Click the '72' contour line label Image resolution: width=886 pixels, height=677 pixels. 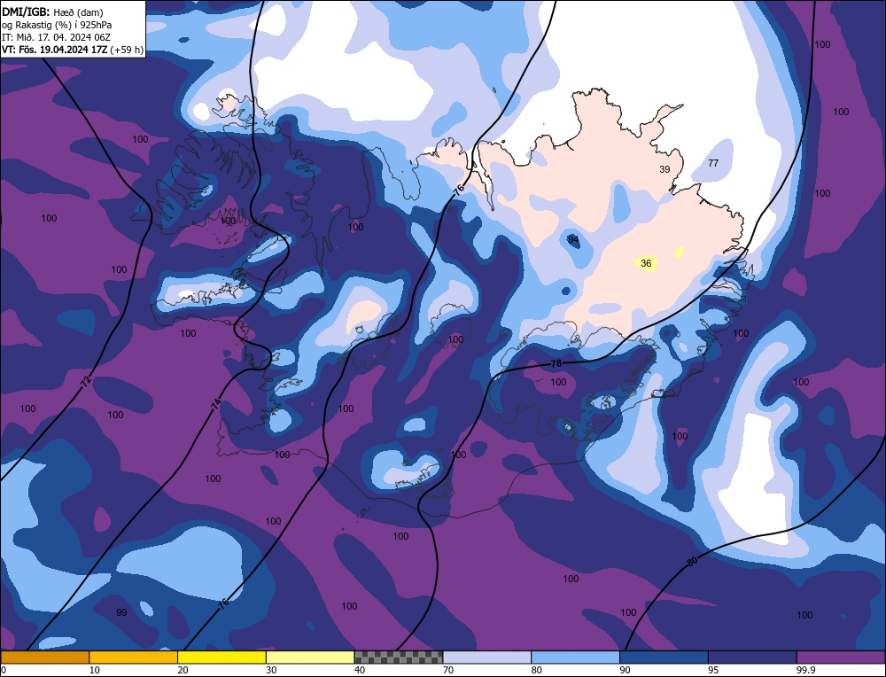86,380
